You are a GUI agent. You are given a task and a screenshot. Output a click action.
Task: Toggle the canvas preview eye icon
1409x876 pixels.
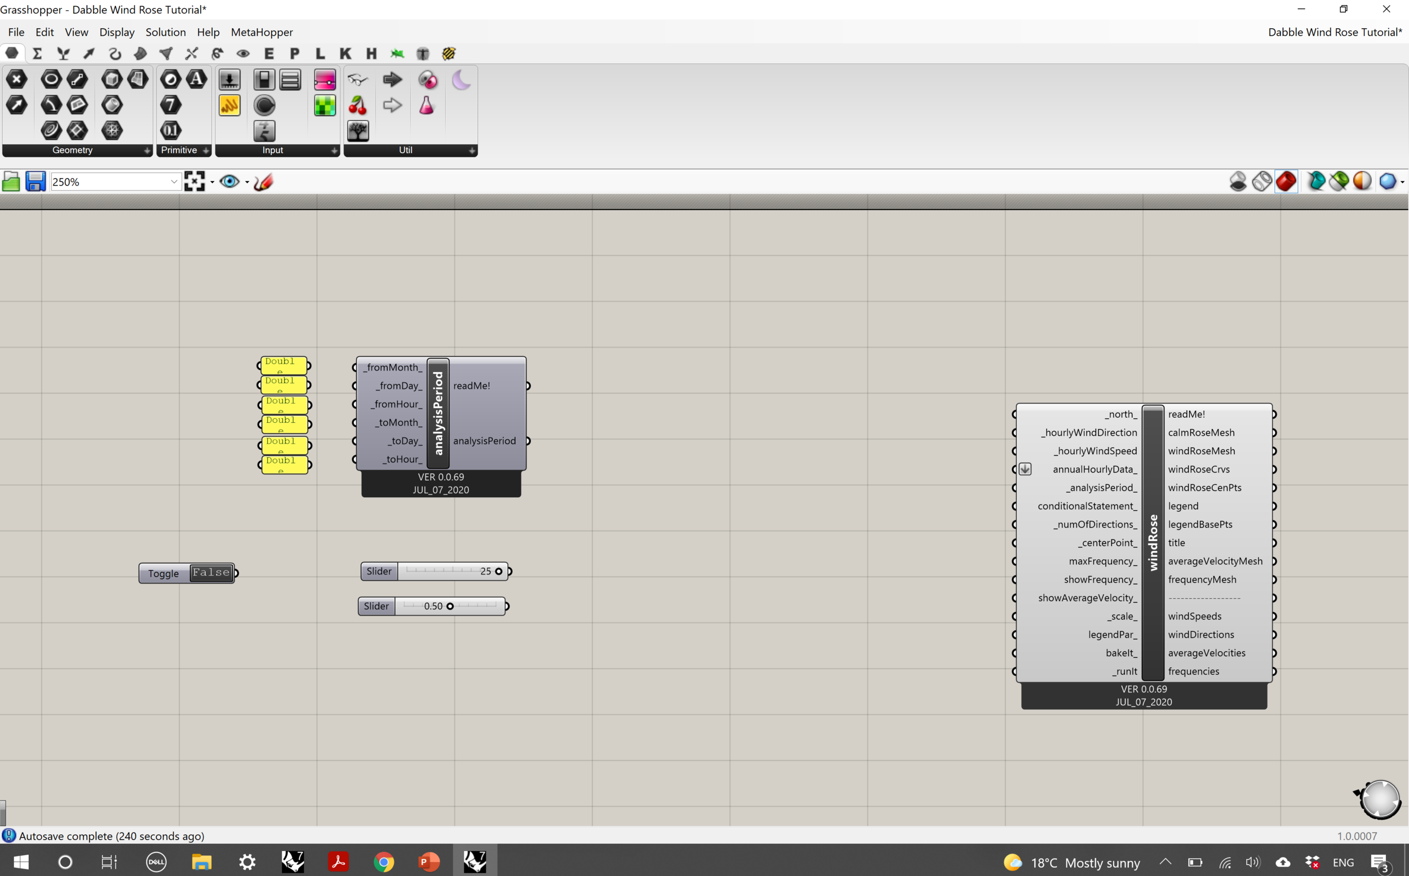[x=230, y=182]
